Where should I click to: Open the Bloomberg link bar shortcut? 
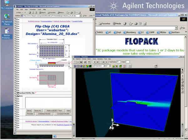(129, 32)
